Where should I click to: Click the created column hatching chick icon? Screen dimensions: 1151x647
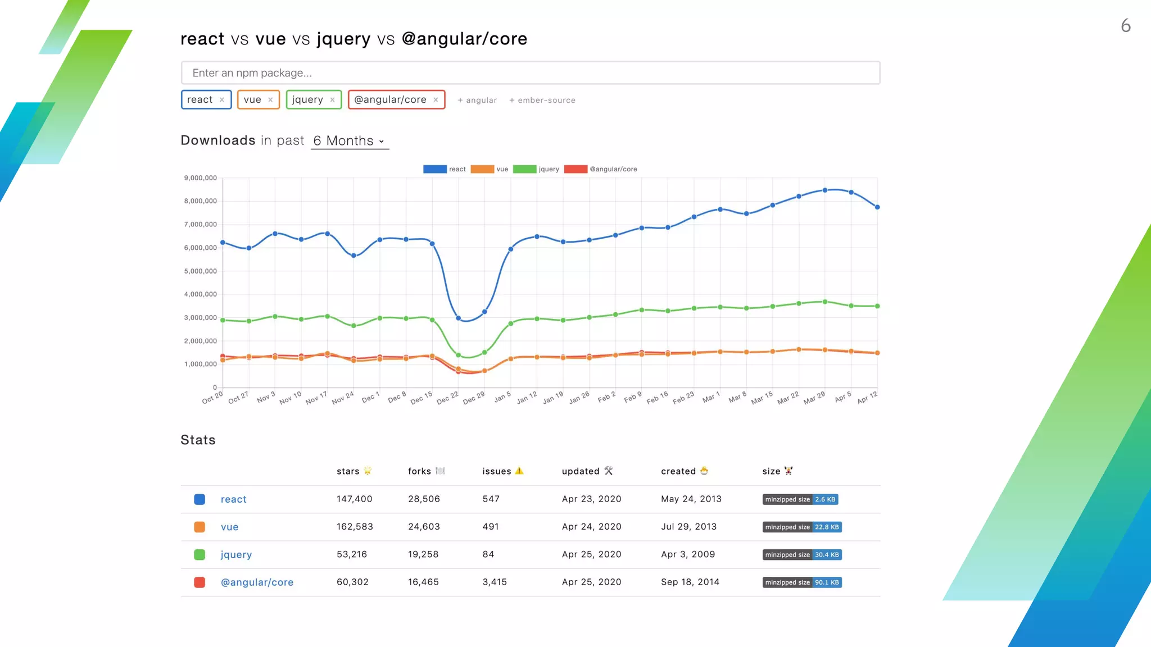point(704,471)
